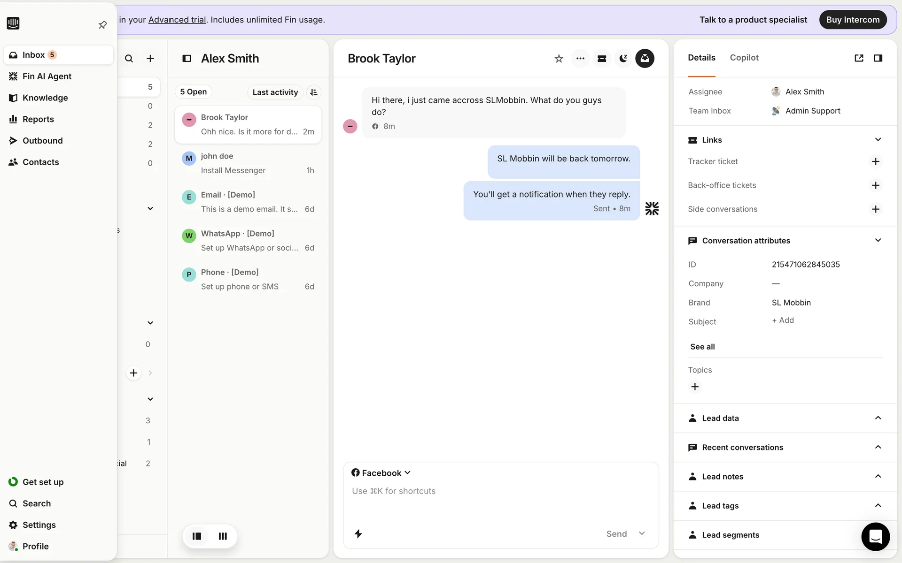
Task: Open Fin AI Agent in sidebar
Action: click(47, 76)
